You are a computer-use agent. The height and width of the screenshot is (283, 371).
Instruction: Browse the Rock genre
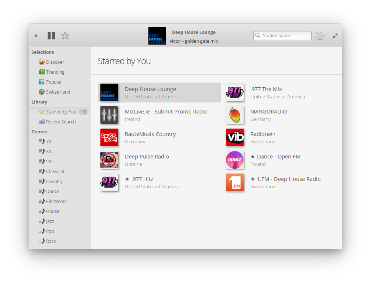coord(60,241)
